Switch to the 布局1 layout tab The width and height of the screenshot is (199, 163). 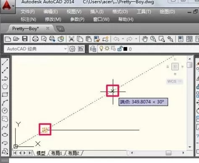56,153
